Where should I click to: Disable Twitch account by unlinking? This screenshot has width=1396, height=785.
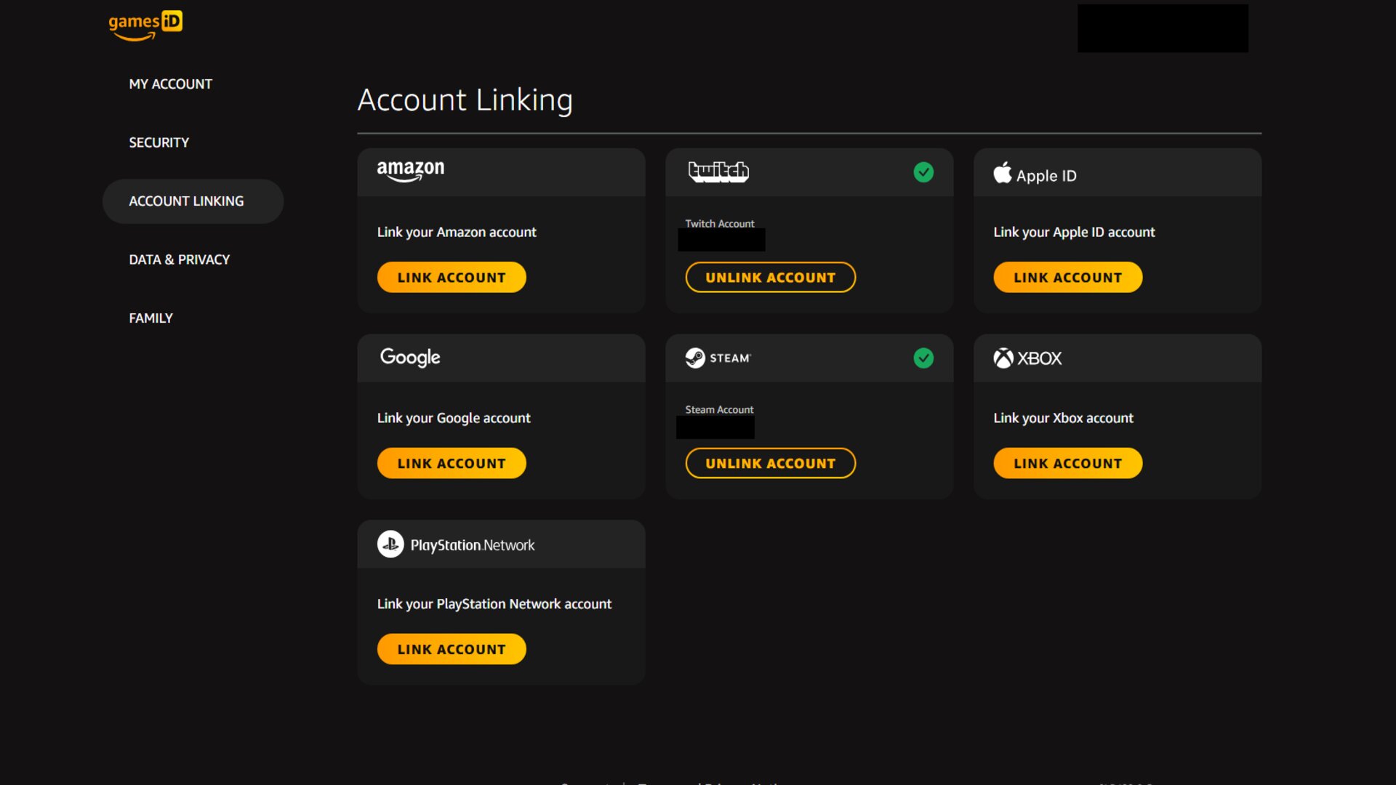pos(770,277)
